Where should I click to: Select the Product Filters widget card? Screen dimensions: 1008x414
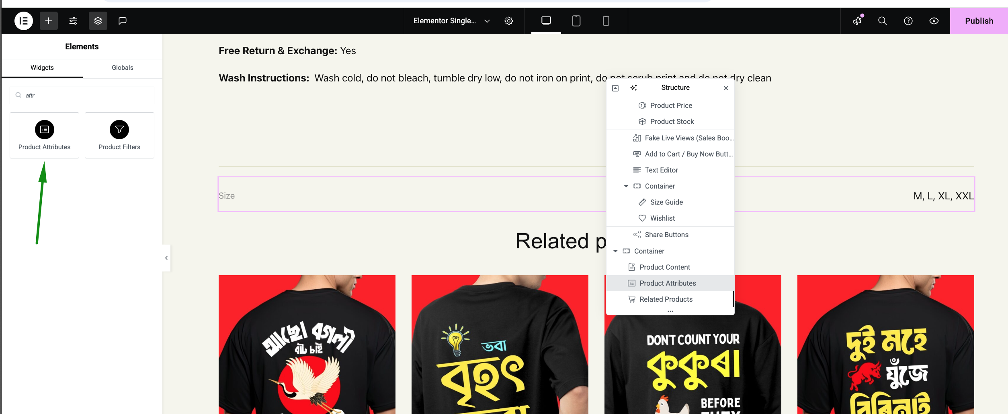tap(119, 136)
